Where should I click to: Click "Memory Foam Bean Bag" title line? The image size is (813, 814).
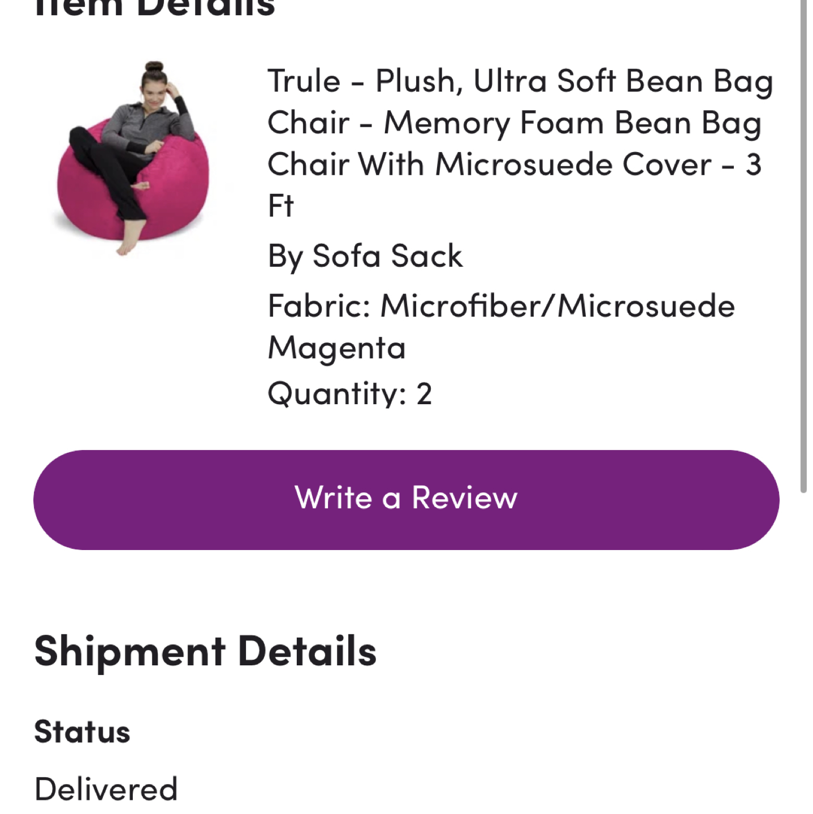point(573,123)
